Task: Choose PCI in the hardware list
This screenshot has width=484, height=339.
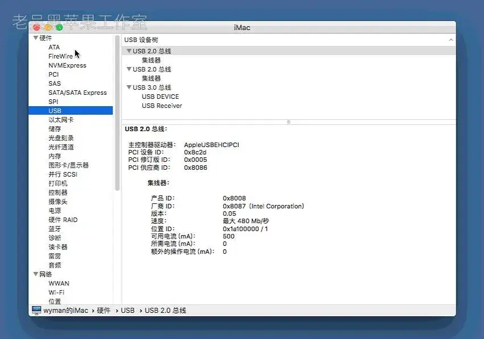Action: 53,74
